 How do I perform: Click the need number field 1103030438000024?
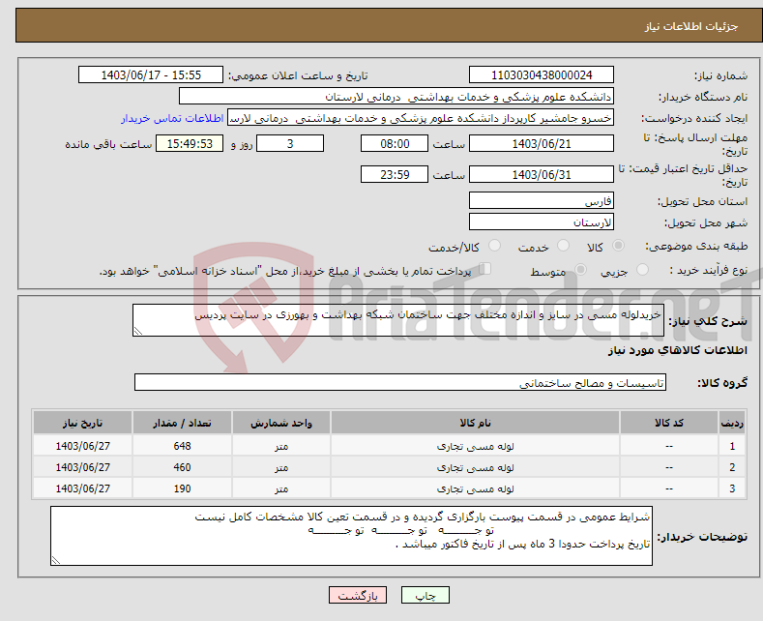[x=542, y=74]
